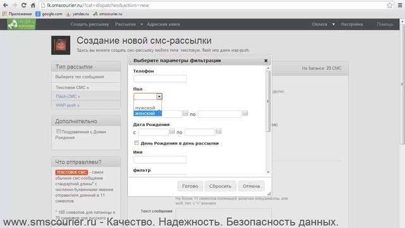
Task: Reload the page with refresh icon
Action: [x=24, y=5]
